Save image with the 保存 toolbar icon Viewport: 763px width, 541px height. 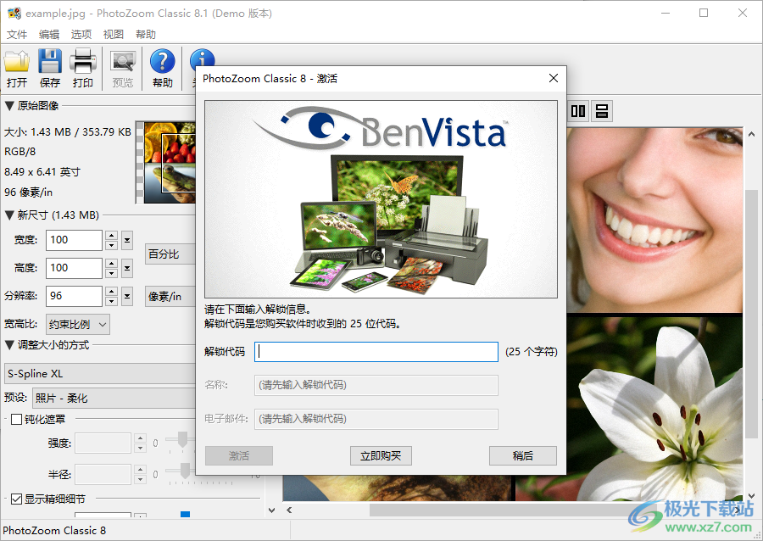click(50, 68)
